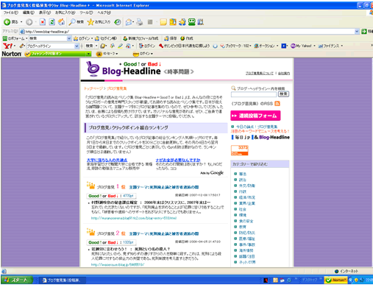The image size is (373, 285).
Task: Click the My Yahoo purple icon
Action: pos(293,46)
